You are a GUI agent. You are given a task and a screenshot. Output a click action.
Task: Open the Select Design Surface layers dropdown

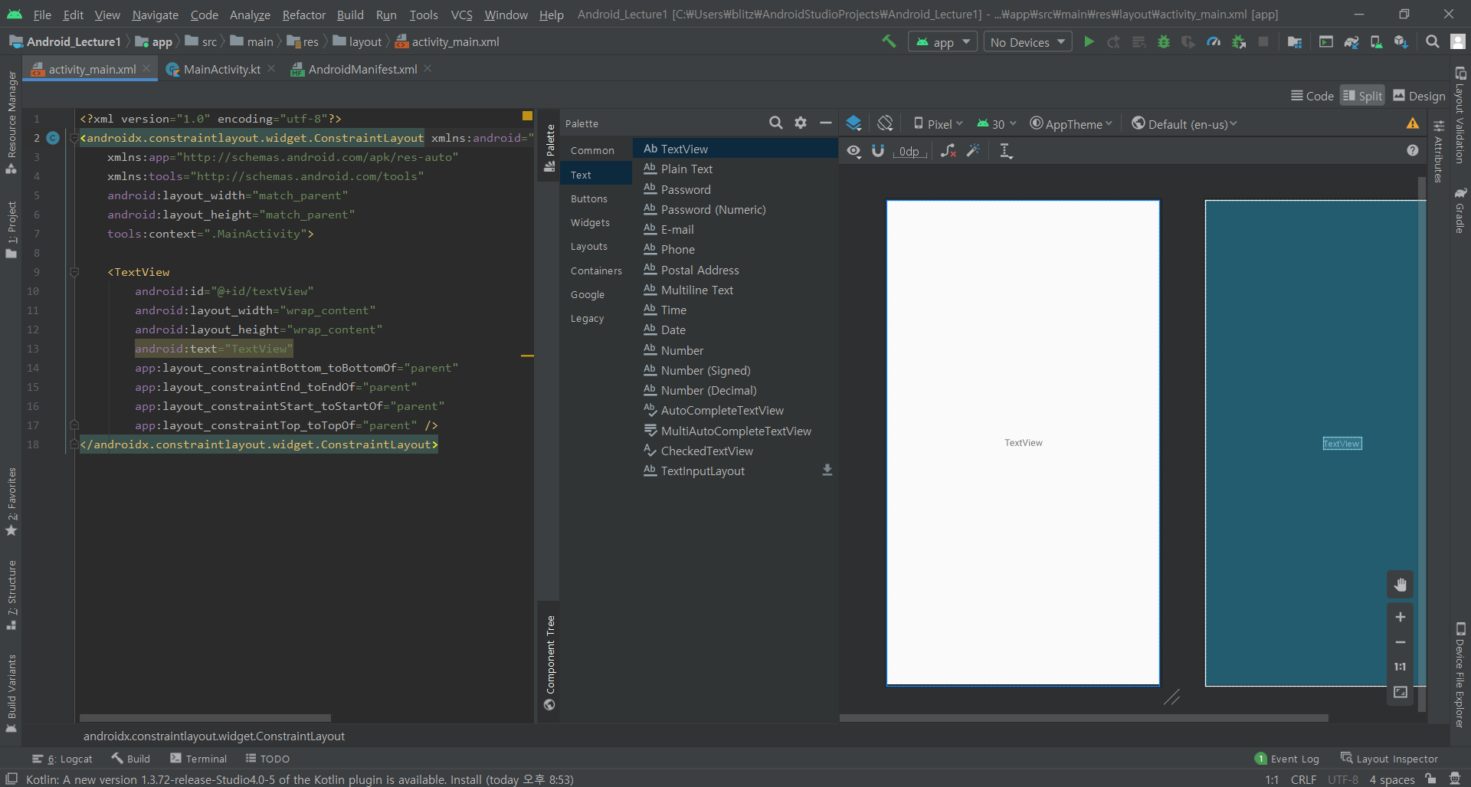(853, 123)
